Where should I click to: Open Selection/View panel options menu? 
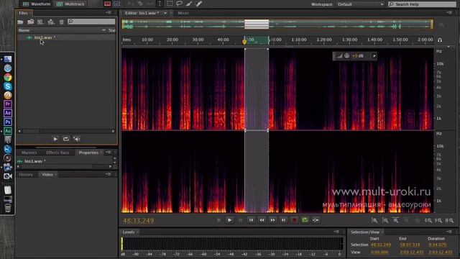pyautogui.click(x=449, y=232)
